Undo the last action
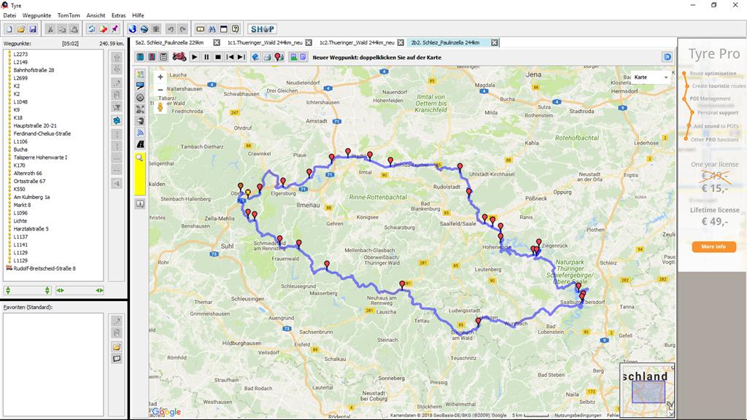This screenshot has height=420, width=747. [x=171, y=29]
